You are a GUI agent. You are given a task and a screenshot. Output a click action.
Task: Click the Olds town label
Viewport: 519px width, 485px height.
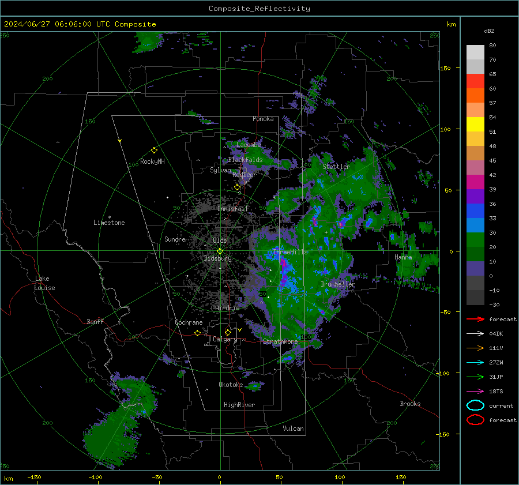coord(220,240)
